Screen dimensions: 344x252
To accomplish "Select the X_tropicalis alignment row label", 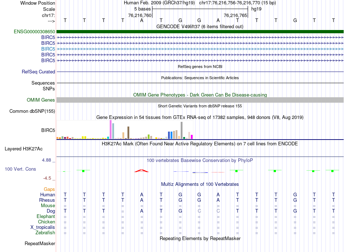I will (43, 227).
